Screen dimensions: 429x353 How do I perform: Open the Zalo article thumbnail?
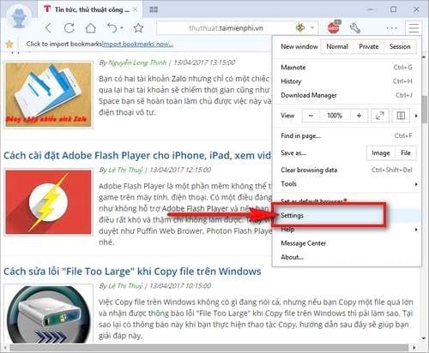coord(48,94)
